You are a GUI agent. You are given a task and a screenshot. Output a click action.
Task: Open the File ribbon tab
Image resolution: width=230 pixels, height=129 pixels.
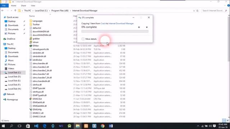pos(4,6)
